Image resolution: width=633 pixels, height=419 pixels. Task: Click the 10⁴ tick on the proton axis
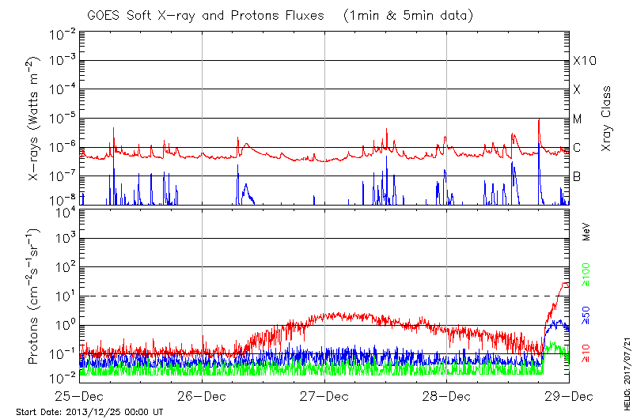66,210
